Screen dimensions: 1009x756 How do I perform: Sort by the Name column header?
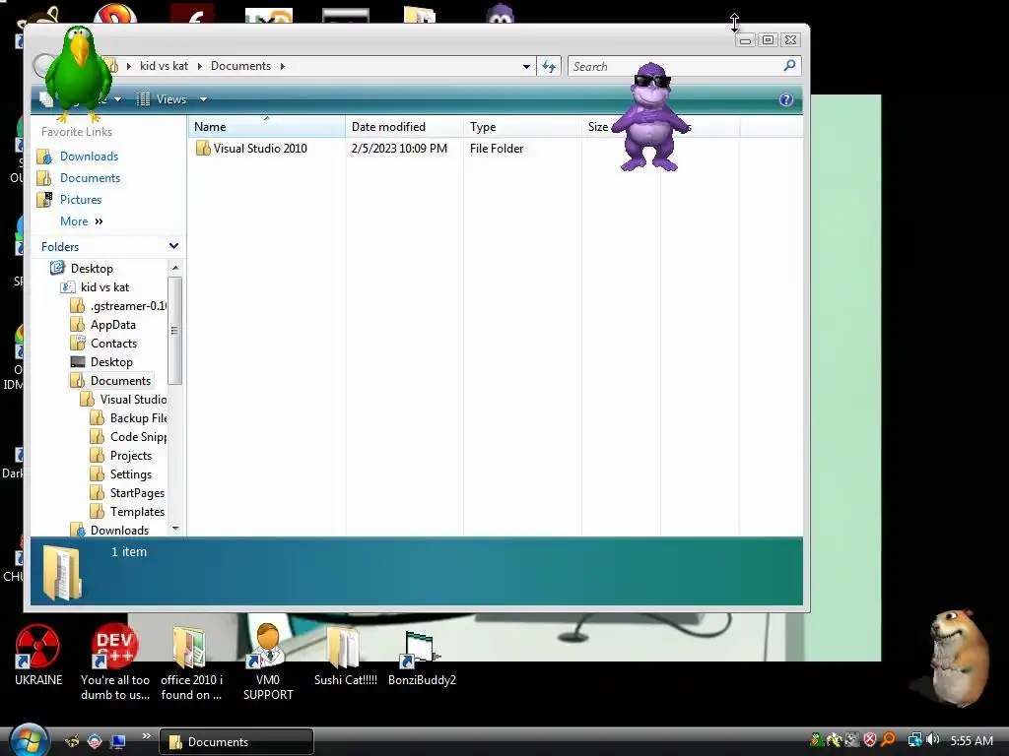point(266,127)
